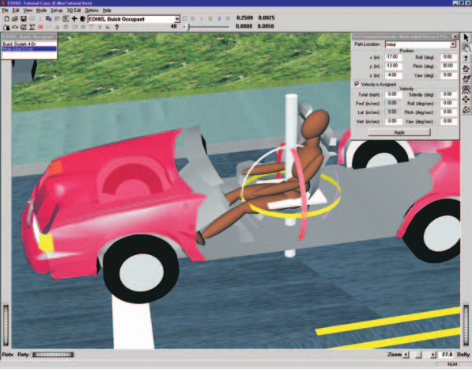472x369 pixels.
Task: Click the plus crosshair toolbar icon
Action: coord(74,19)
